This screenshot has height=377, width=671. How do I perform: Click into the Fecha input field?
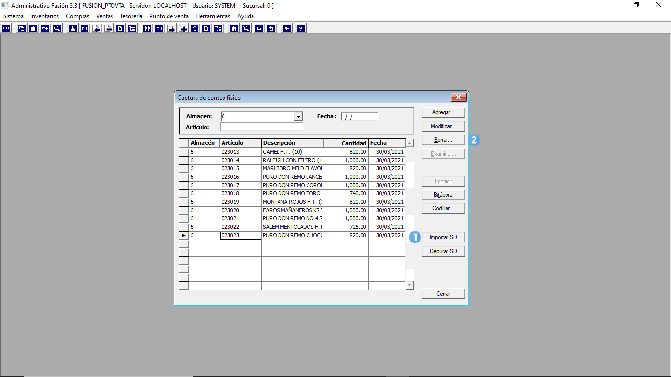pos(360,117)
